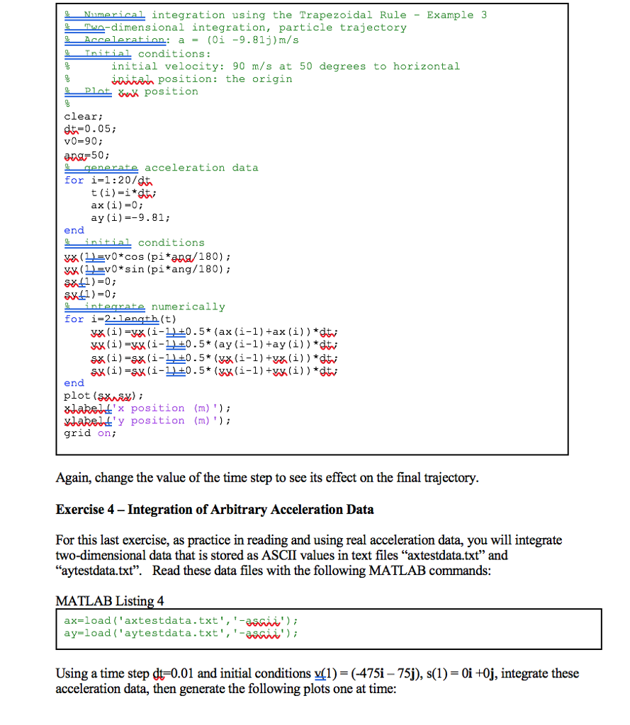Click the 'sx(1)=0;' line
630x725 pixels.
(90, 281)
